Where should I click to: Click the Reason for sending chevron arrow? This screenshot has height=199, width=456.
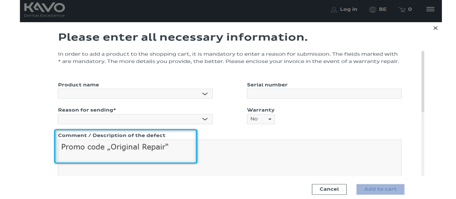(205, 119)
